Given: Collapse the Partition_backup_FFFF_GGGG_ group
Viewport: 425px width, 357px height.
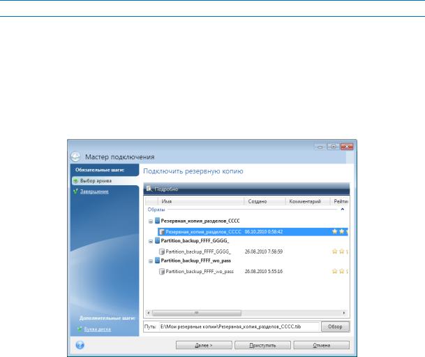Looking at the screenshot, I should (151, 241).
